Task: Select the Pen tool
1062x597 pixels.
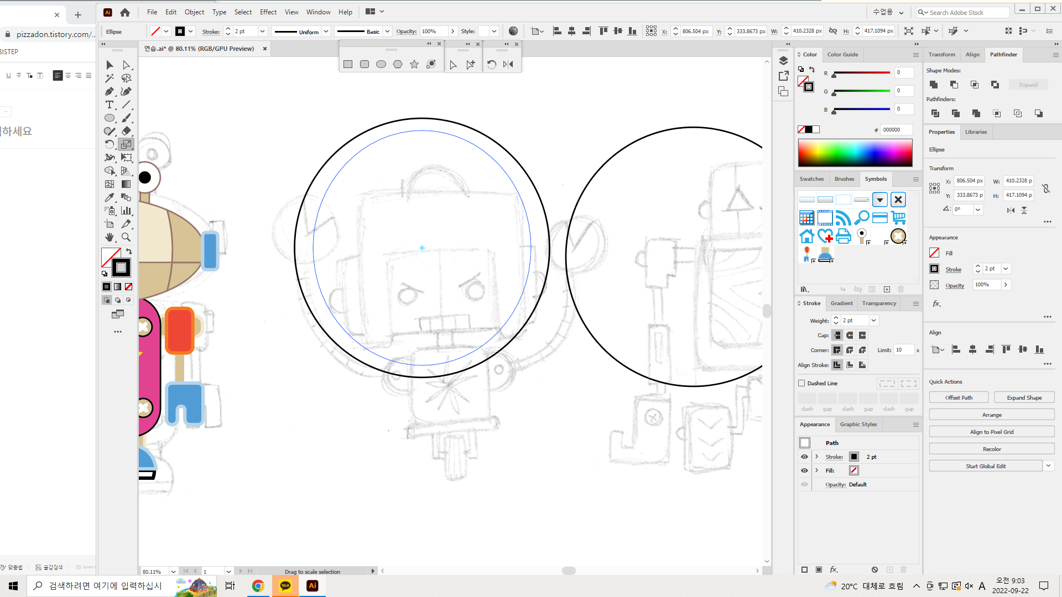Action: pos(110,92)
